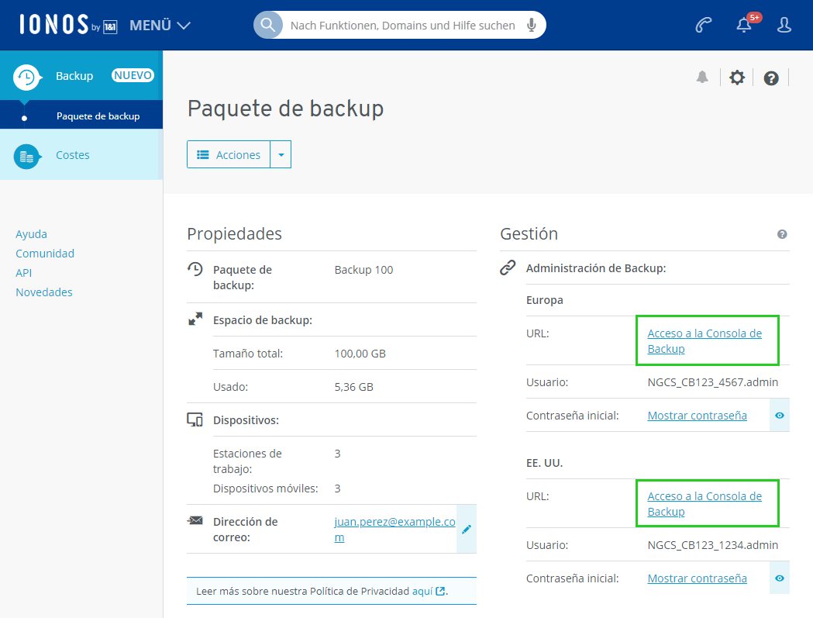Toggle EE. UU. password visibility eye icon

click(780, 578)
